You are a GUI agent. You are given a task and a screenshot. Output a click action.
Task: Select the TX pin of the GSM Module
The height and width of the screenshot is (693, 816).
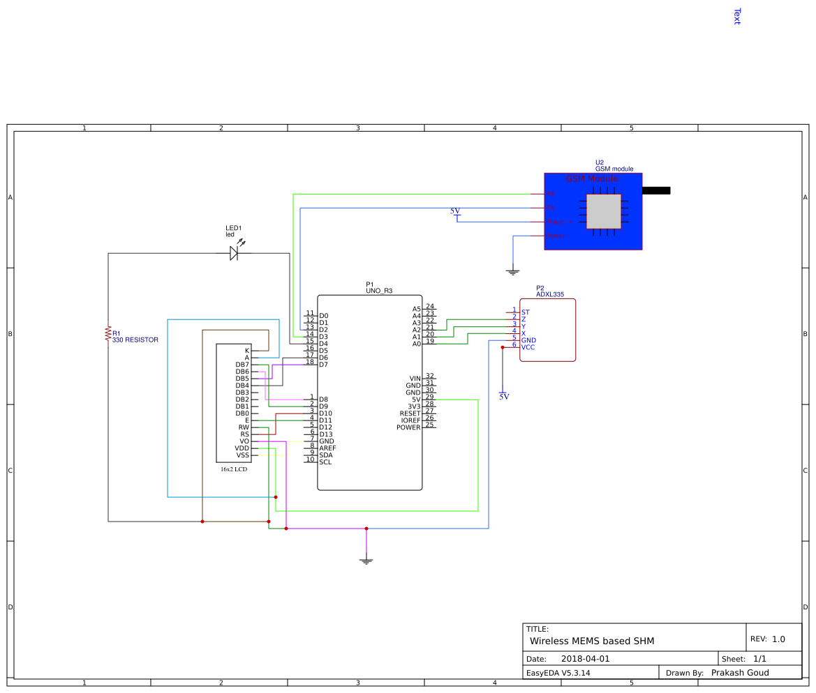(550, 207)
